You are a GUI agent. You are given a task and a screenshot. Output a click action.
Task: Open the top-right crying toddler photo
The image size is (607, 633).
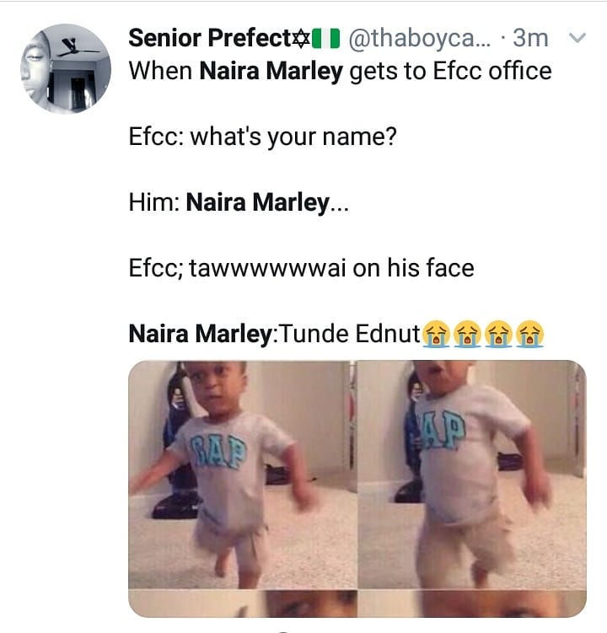[x=471, y=473]
